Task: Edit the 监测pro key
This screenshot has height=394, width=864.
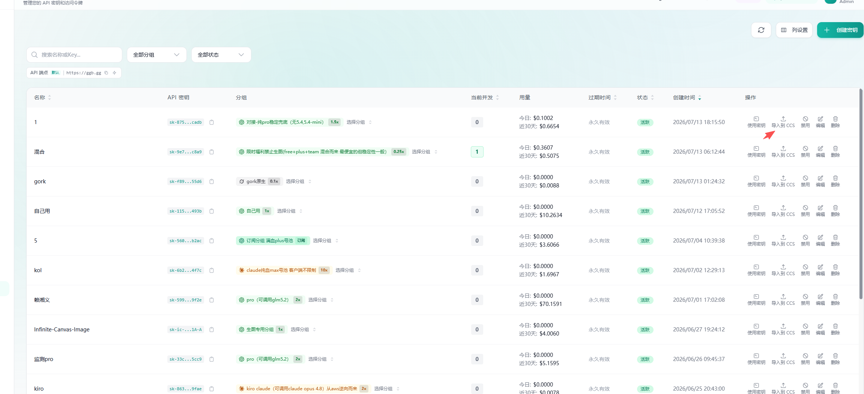Action: [820, 359]
